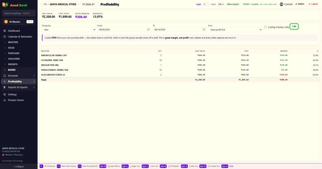Open Imports & Exports page
Screen dimensions: 322x169
click(18, 87)
